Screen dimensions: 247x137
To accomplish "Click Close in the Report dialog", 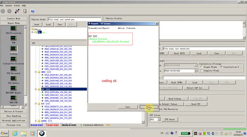I will coord(149,107).
